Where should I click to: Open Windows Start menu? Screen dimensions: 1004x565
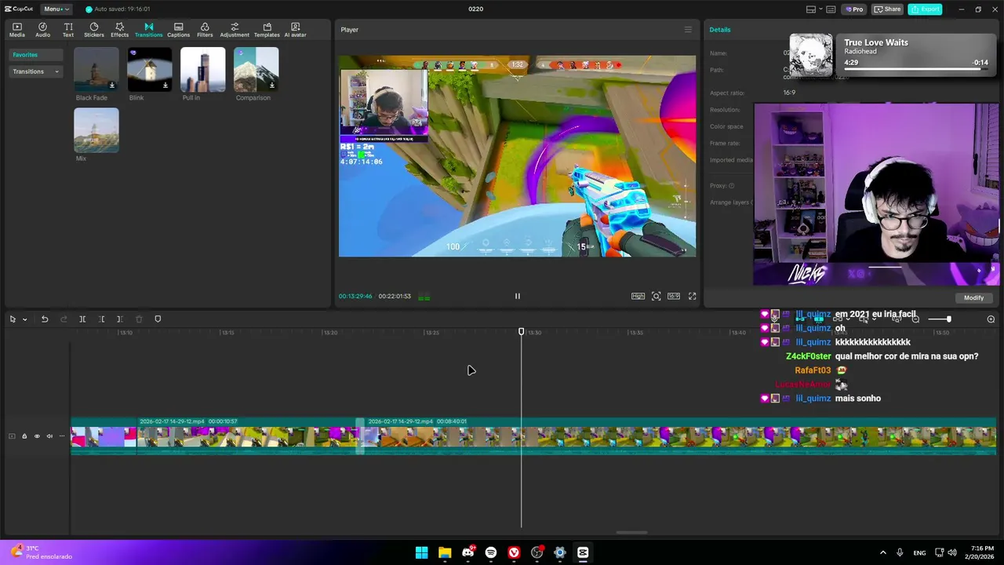(422, 552)
